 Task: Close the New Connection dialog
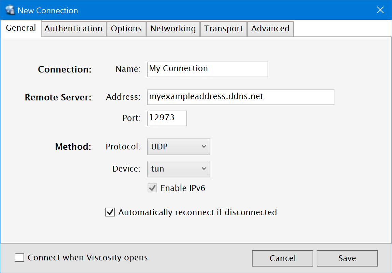pos(380,10)
